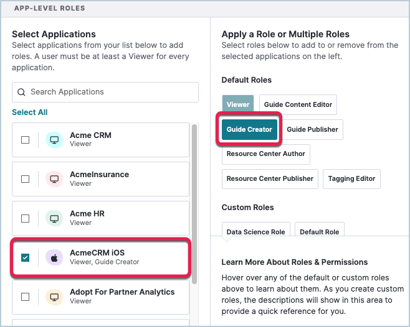Click the Acme HR desktop app icon
The width and height of the screenshot is (410, 327).
(x=54, y=218)
